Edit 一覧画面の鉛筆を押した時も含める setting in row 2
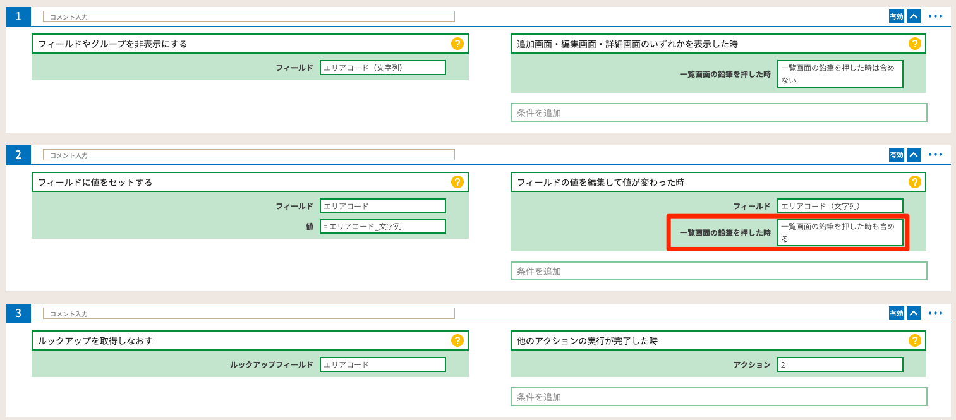 840,232
